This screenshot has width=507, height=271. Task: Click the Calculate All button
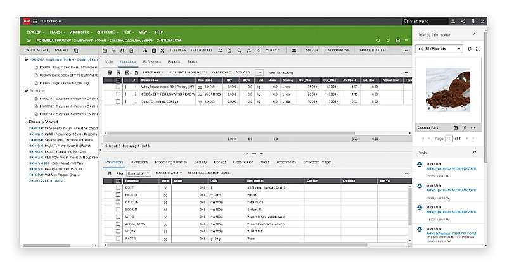coord(35,49)
